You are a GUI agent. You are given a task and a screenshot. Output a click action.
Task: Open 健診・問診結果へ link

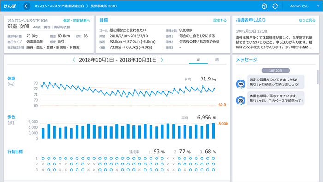tap(77, 21)
